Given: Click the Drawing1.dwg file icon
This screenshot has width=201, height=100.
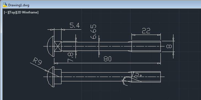Looking at the screenshot, I should (5, 5).
